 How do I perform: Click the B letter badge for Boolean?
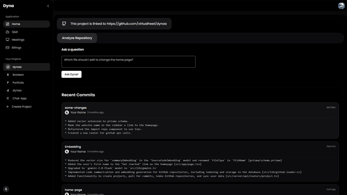click(8, 75)
